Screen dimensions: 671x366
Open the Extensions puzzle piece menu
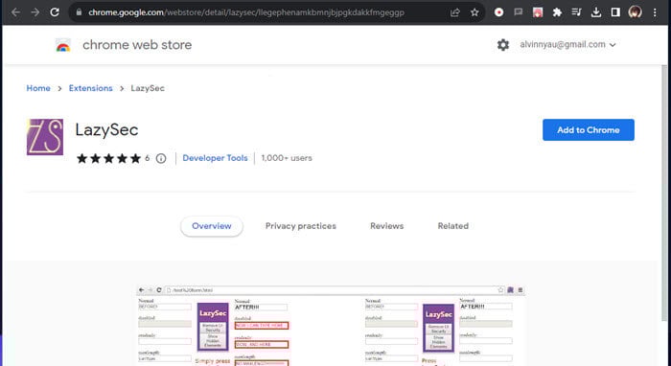557,12
